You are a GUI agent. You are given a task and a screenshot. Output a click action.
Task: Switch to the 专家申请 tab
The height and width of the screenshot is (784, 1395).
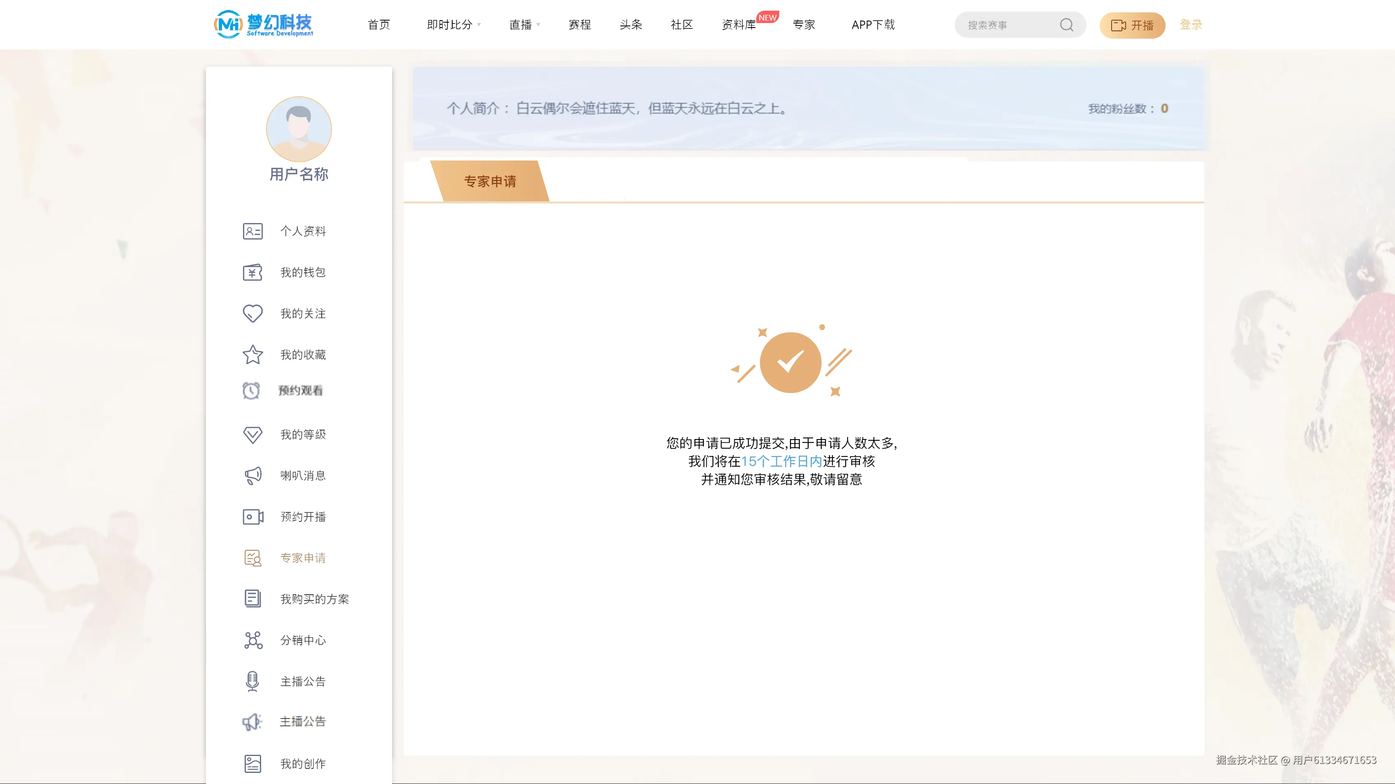click(490, 181)
